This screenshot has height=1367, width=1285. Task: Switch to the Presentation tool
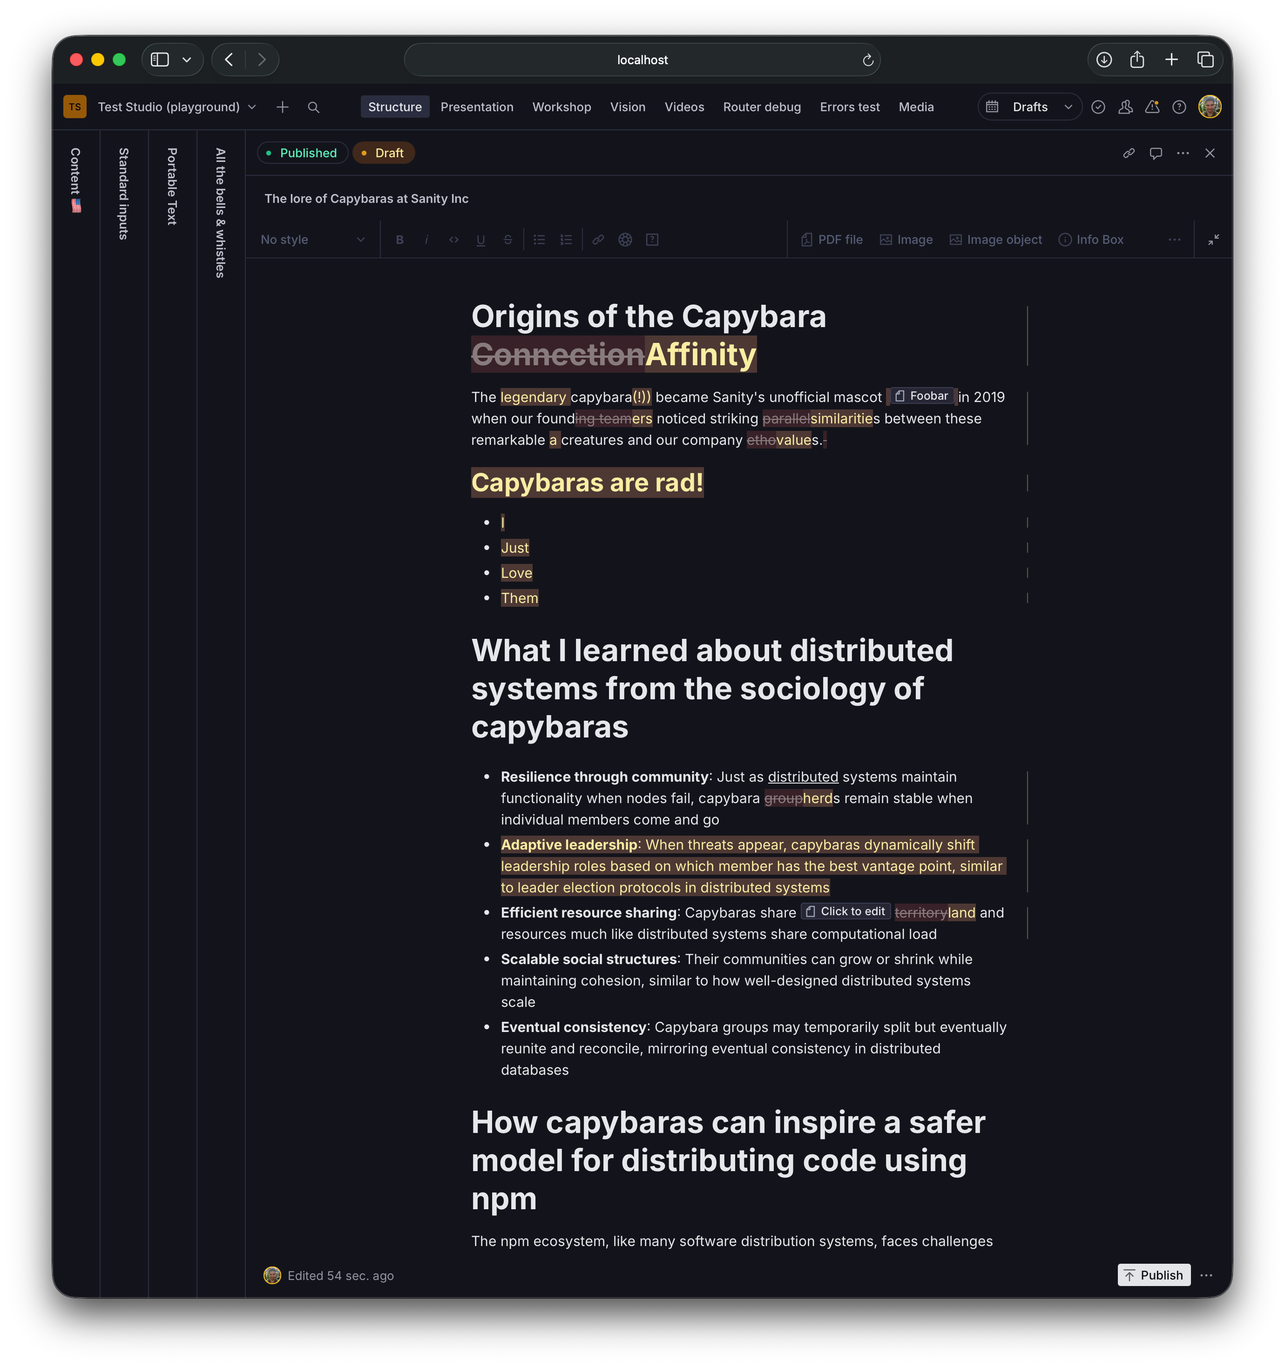coord(477,107)
